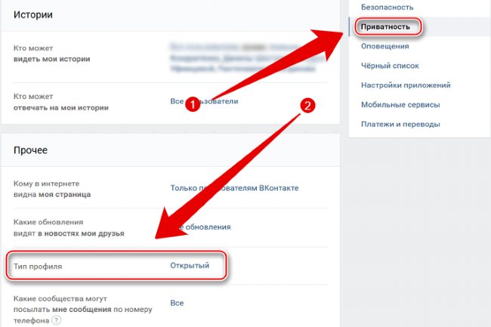Open the Чёрный список section
This screenshot has height=327, width=491.
[390, 66]
